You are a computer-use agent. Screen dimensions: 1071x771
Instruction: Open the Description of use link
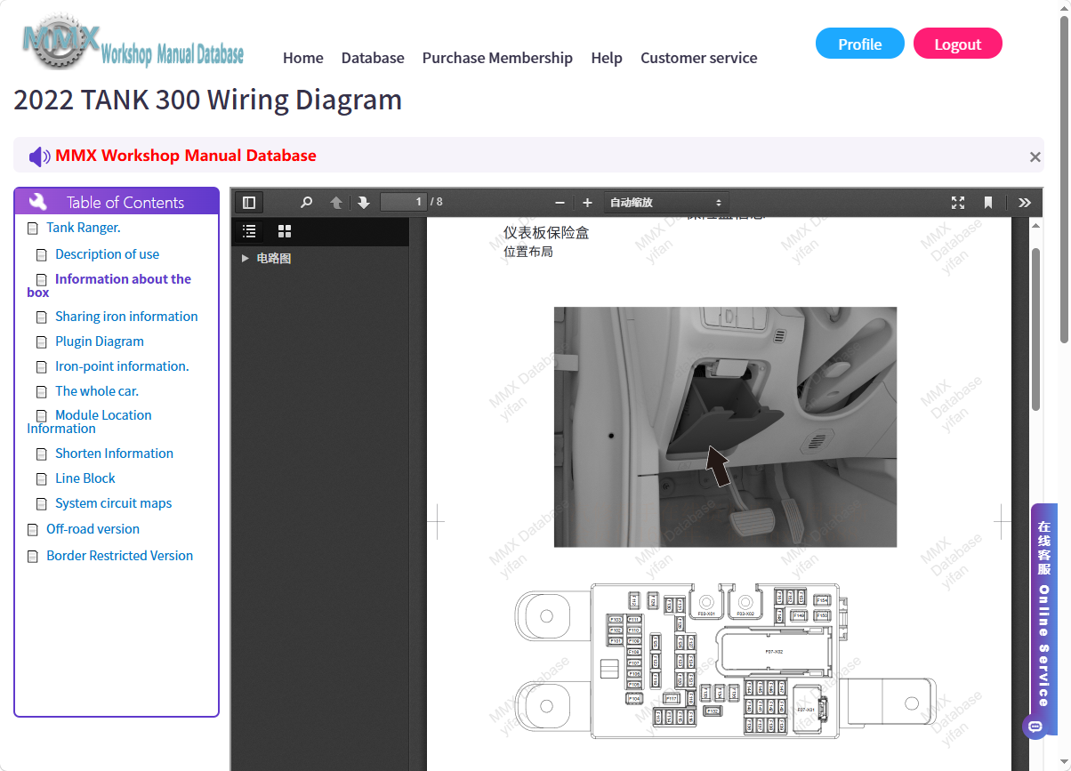108,254
